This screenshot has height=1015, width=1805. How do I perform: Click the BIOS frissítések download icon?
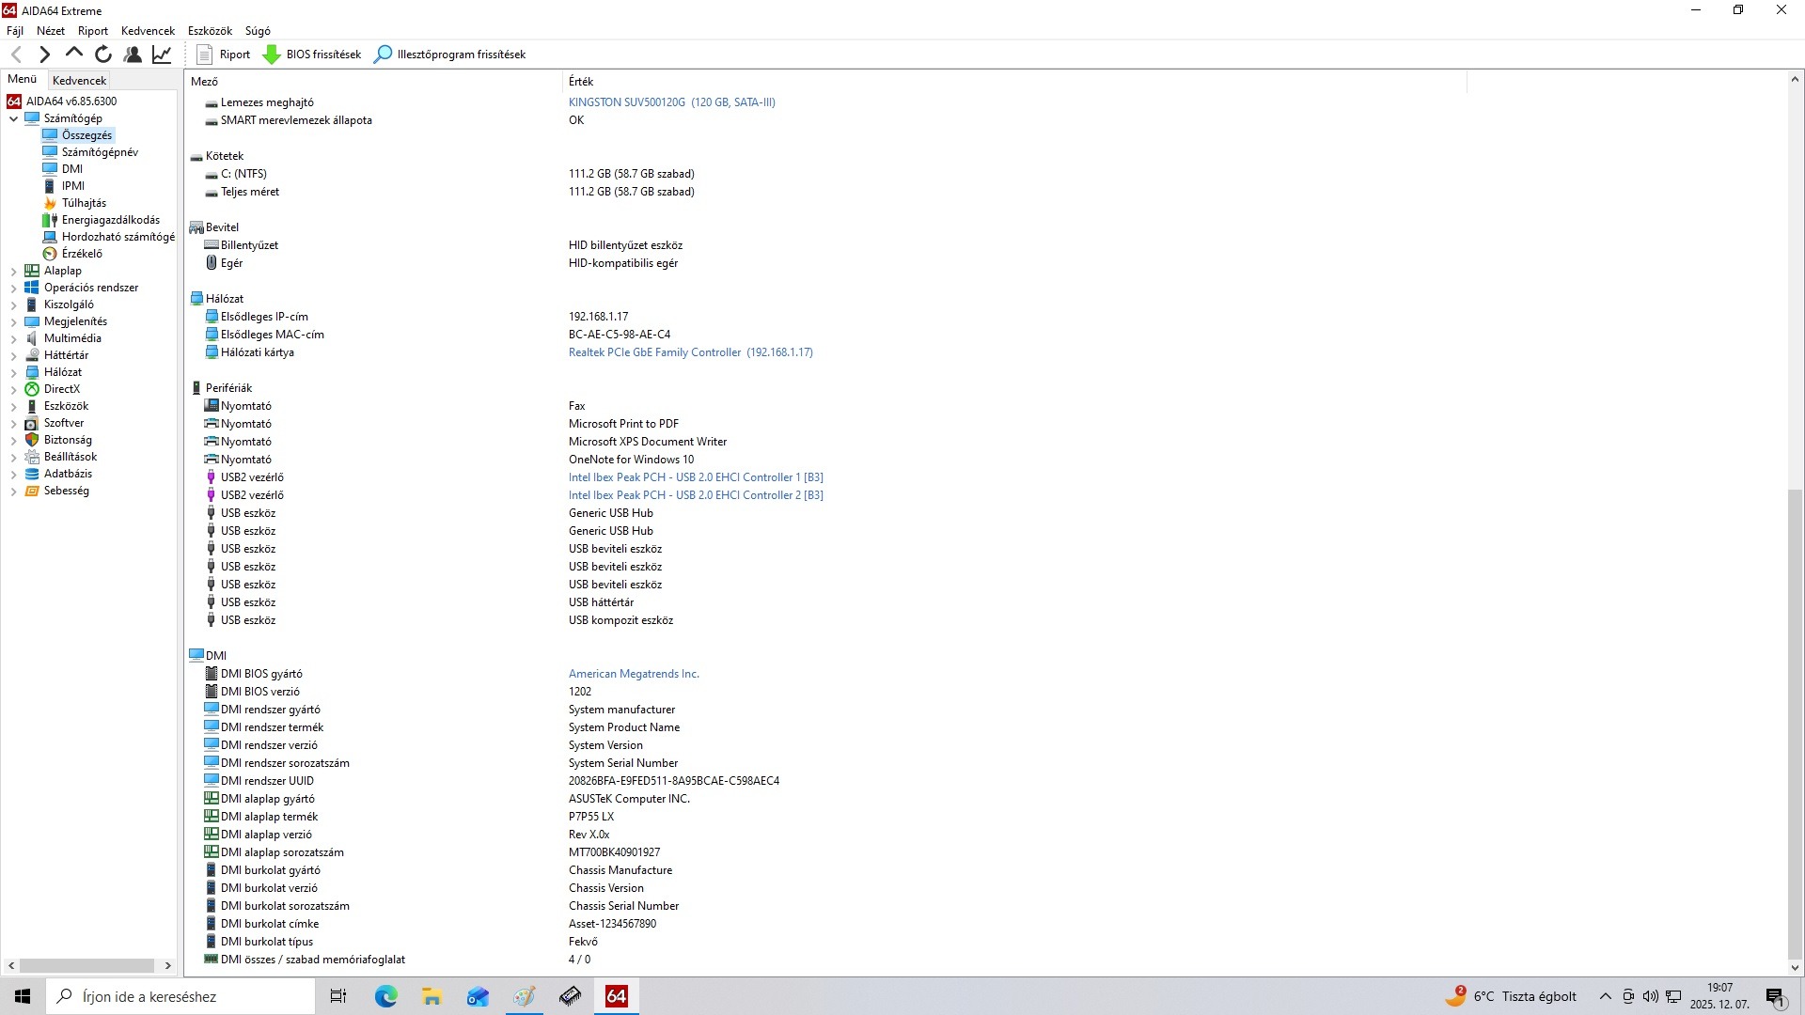[x=272, y=55]
